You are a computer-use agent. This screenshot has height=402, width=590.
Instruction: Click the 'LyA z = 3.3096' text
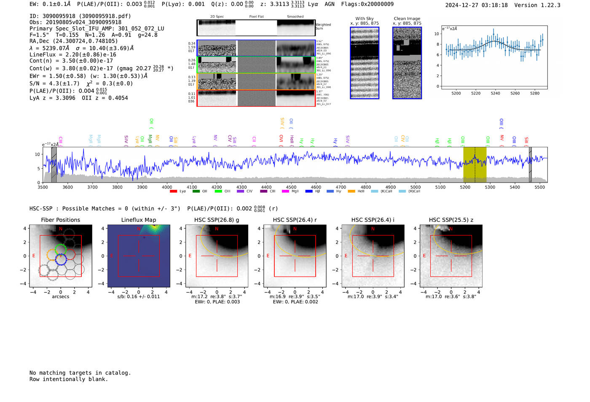[53, 98]
